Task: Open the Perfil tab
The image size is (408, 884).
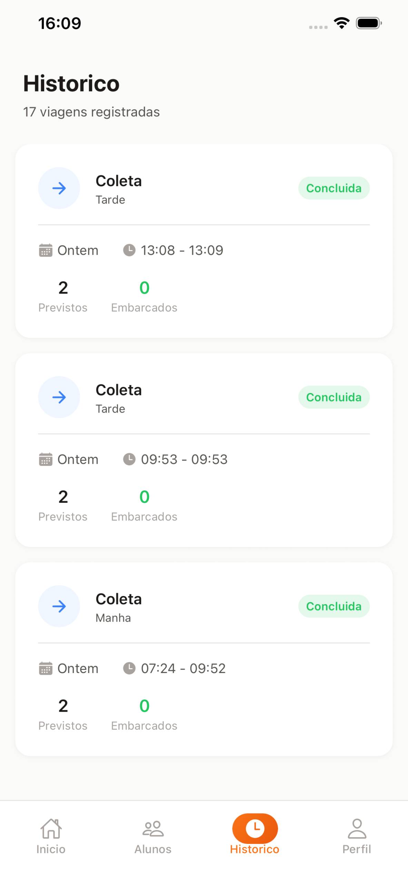Action: (x=357, y=835)
